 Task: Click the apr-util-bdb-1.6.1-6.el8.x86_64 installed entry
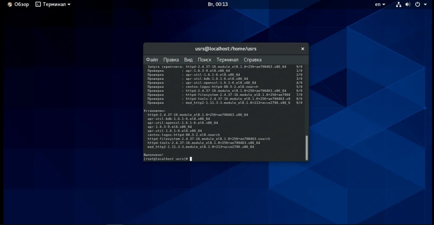(178, 119)
